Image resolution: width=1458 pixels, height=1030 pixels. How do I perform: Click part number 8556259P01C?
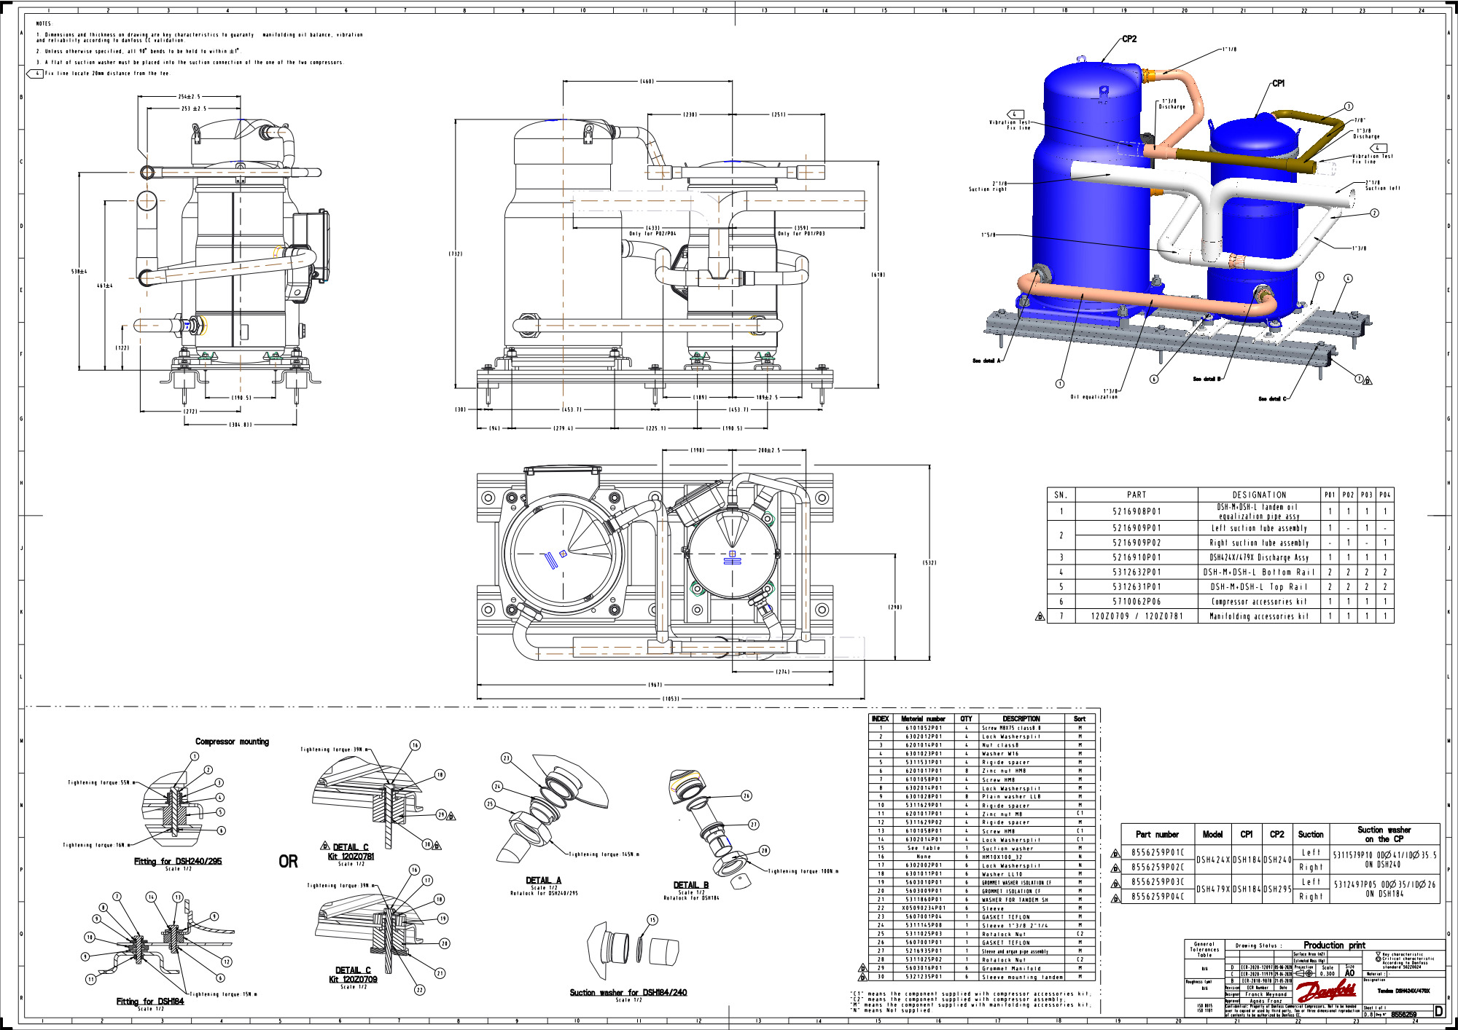tap(1158, 852)
